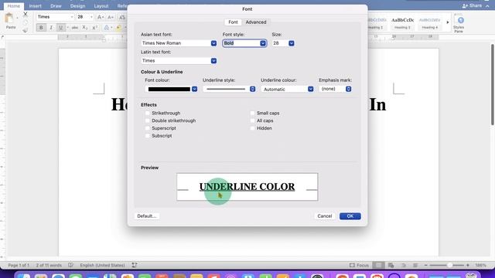Toggle Italic in the ribbon
Screen dimensions: 495x278
pyautogui.click(x=51, y=28)
